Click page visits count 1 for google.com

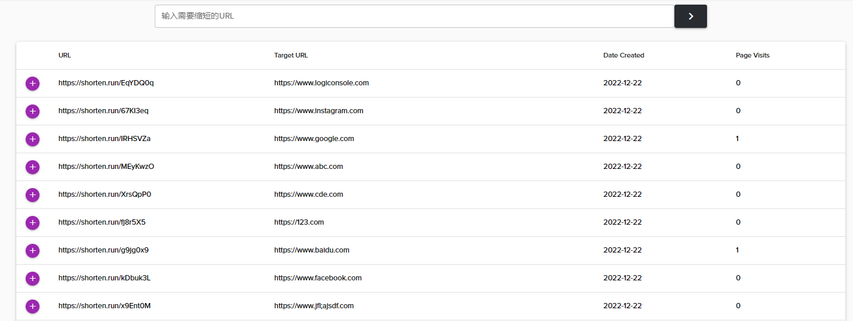click(737, 139)
